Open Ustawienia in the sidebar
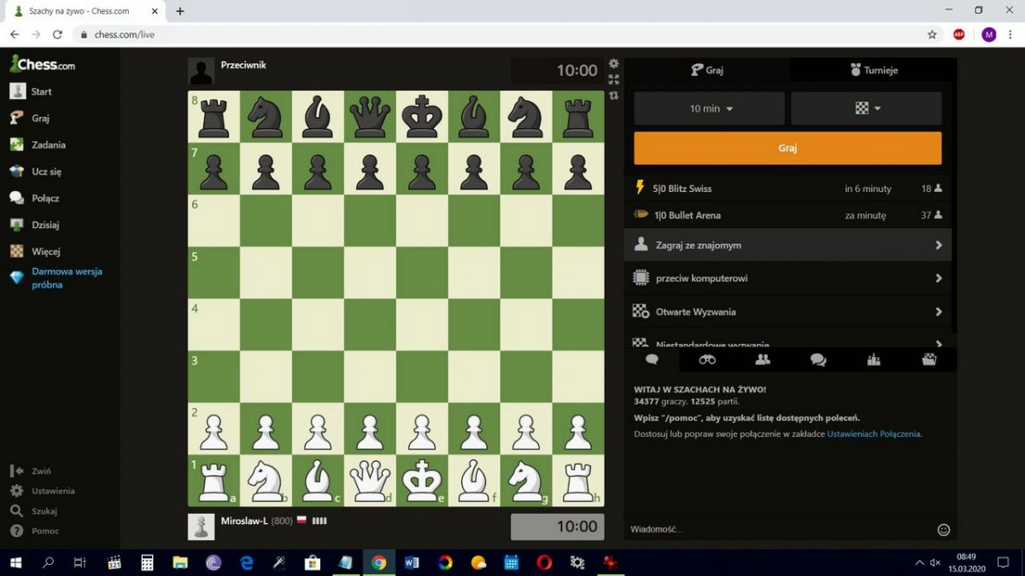This screenshot has width=1025, height=576. [x=43, y=491]
